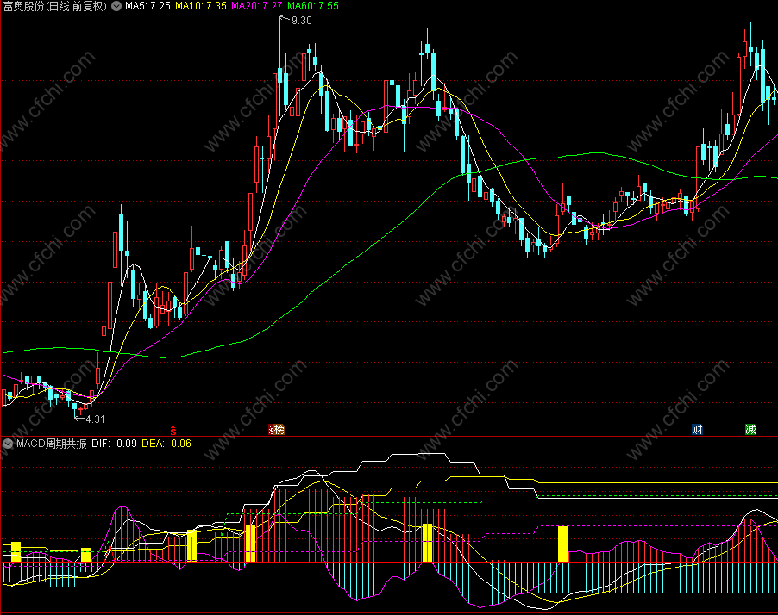This screenshot has width=778, height=615.
Task: Click the MA5: 7.25 label
Action: pyautogui.click(x=147, y=6)
